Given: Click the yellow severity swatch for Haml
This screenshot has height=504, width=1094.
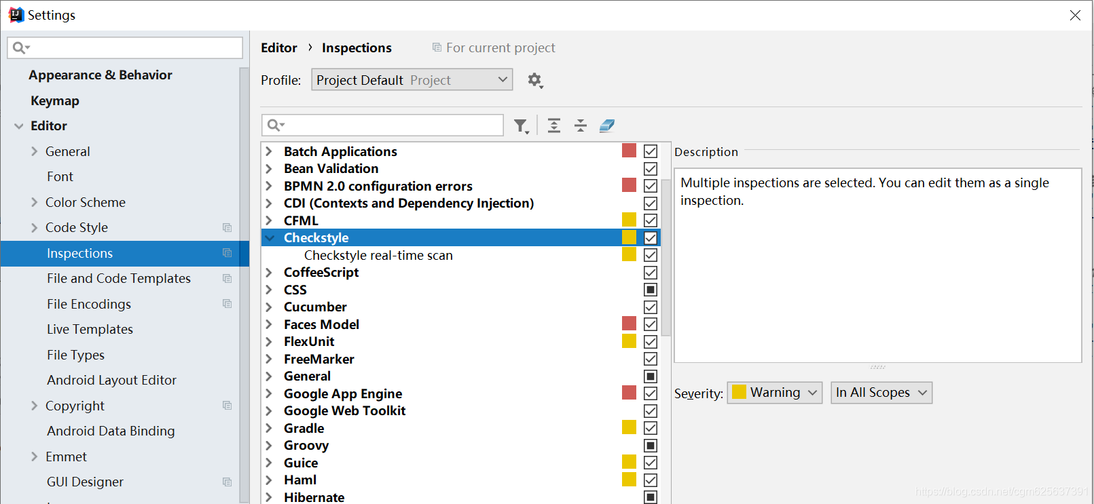Looking at the screenshot, I should (x=630, y=480).
